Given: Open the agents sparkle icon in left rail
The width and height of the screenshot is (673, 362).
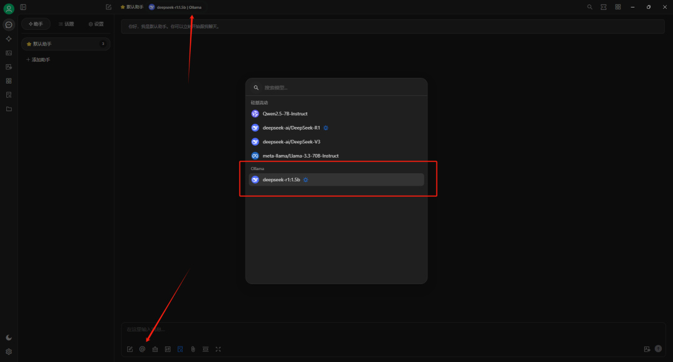Looking at the screenshot, I should click(x=9, y=39).
